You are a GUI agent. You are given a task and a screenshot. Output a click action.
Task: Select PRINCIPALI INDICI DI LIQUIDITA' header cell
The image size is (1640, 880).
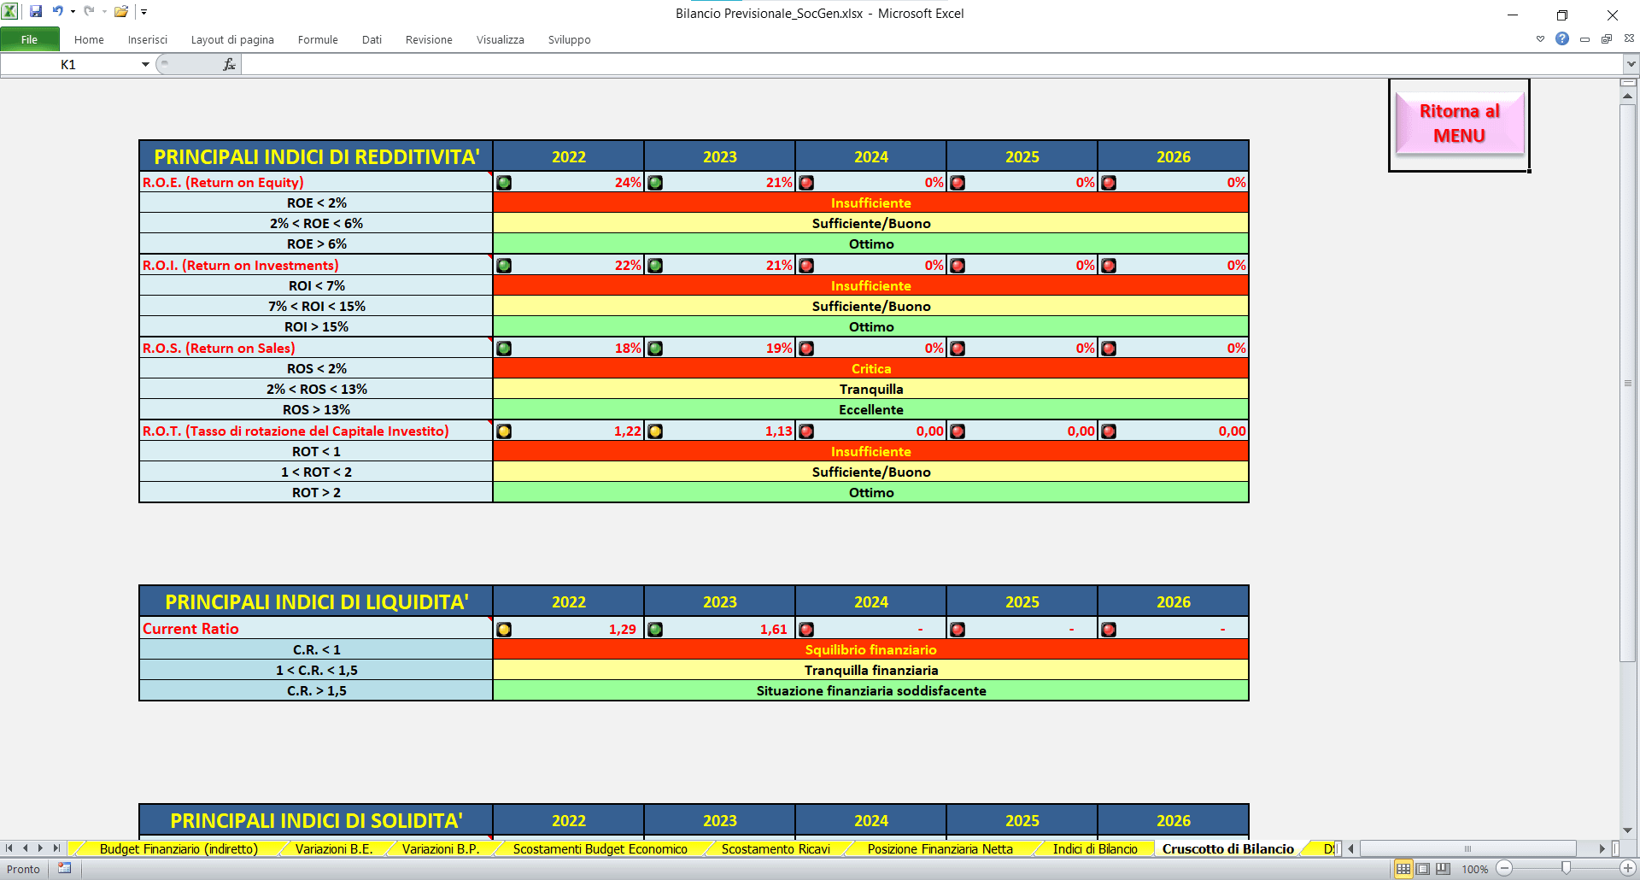pos(316,601)
